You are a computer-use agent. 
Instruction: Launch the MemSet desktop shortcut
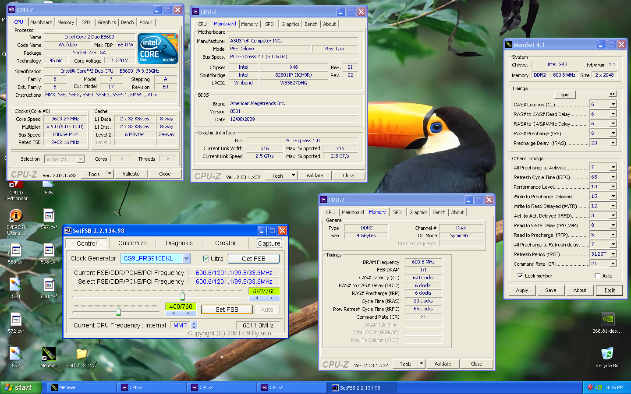[49, 357]
